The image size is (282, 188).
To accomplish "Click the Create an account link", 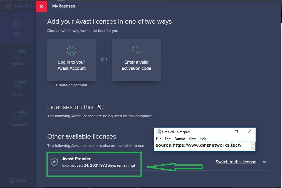I will pyautogui.click(x=71, y=85).
